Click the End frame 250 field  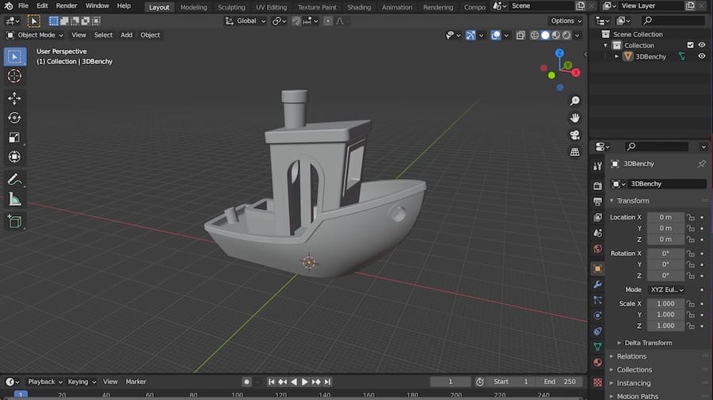(x=560, y=382)
